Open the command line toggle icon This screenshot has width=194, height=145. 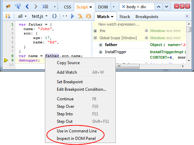click(x=45, y=6)
